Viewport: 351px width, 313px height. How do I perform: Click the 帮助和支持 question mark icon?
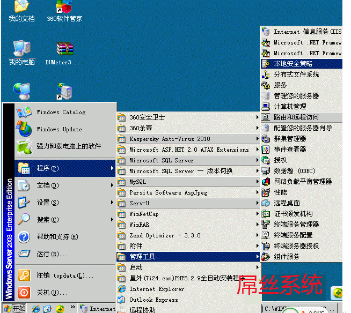pyautogui.click(x=24, y=237)
